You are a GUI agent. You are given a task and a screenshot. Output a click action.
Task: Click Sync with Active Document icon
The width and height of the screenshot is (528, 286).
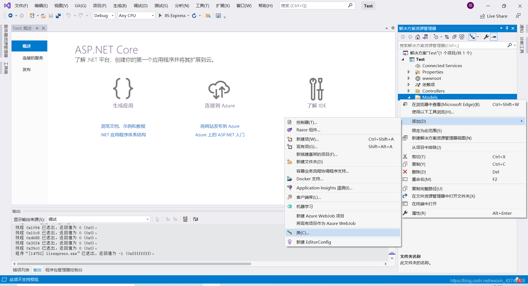click(447, 37)
